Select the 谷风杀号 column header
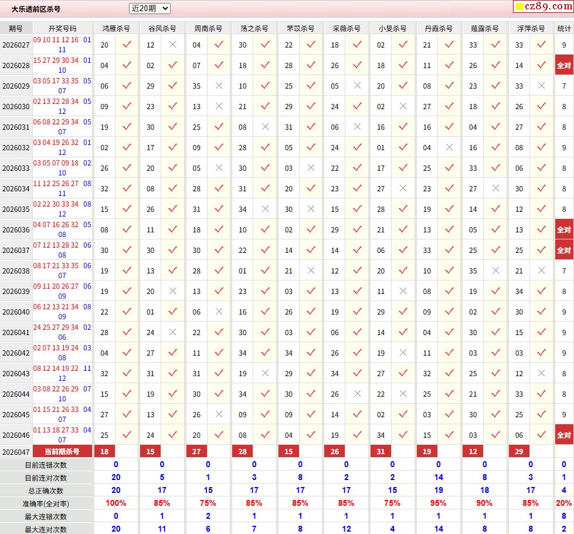 pos(162,28)
